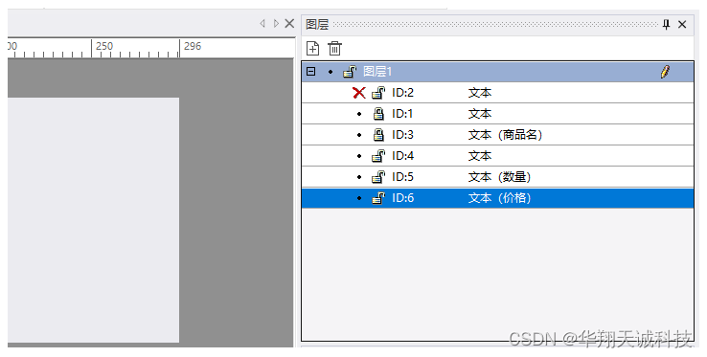Select the ID:1 label

402,114
